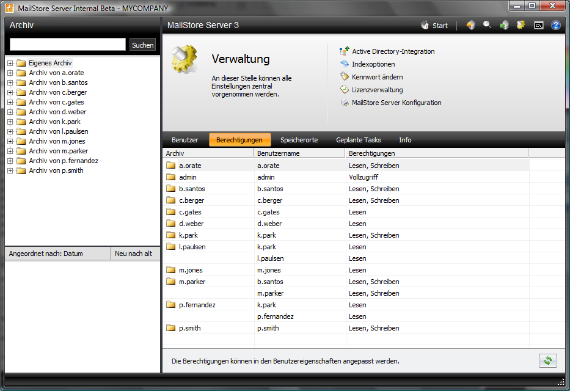The width and height of the screenshot is (570, 391).
Task: Switch to the Benutzer tab
Action: pos(185,140)
